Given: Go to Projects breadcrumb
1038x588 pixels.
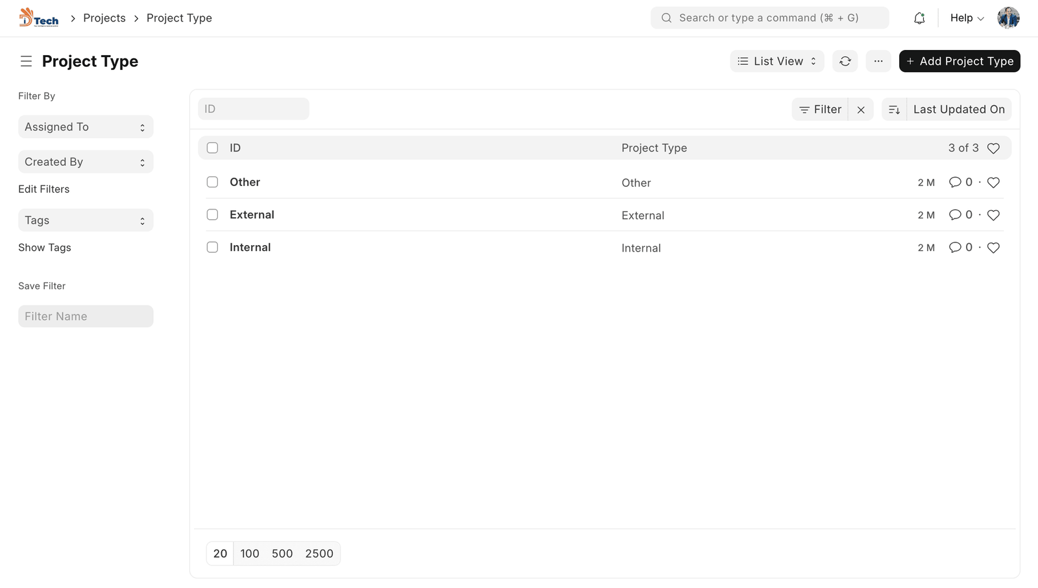Looking at the screenshot, I should click(104, 18).
